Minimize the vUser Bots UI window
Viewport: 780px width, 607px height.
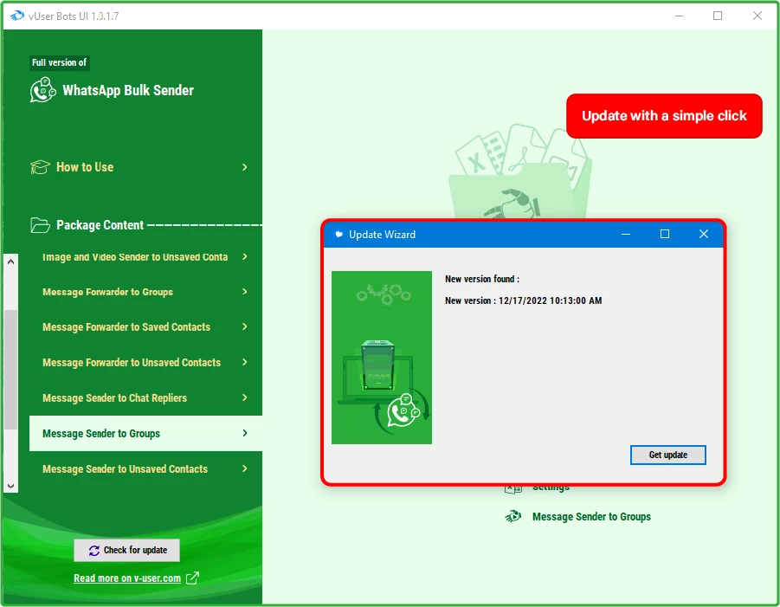[679, 16]
